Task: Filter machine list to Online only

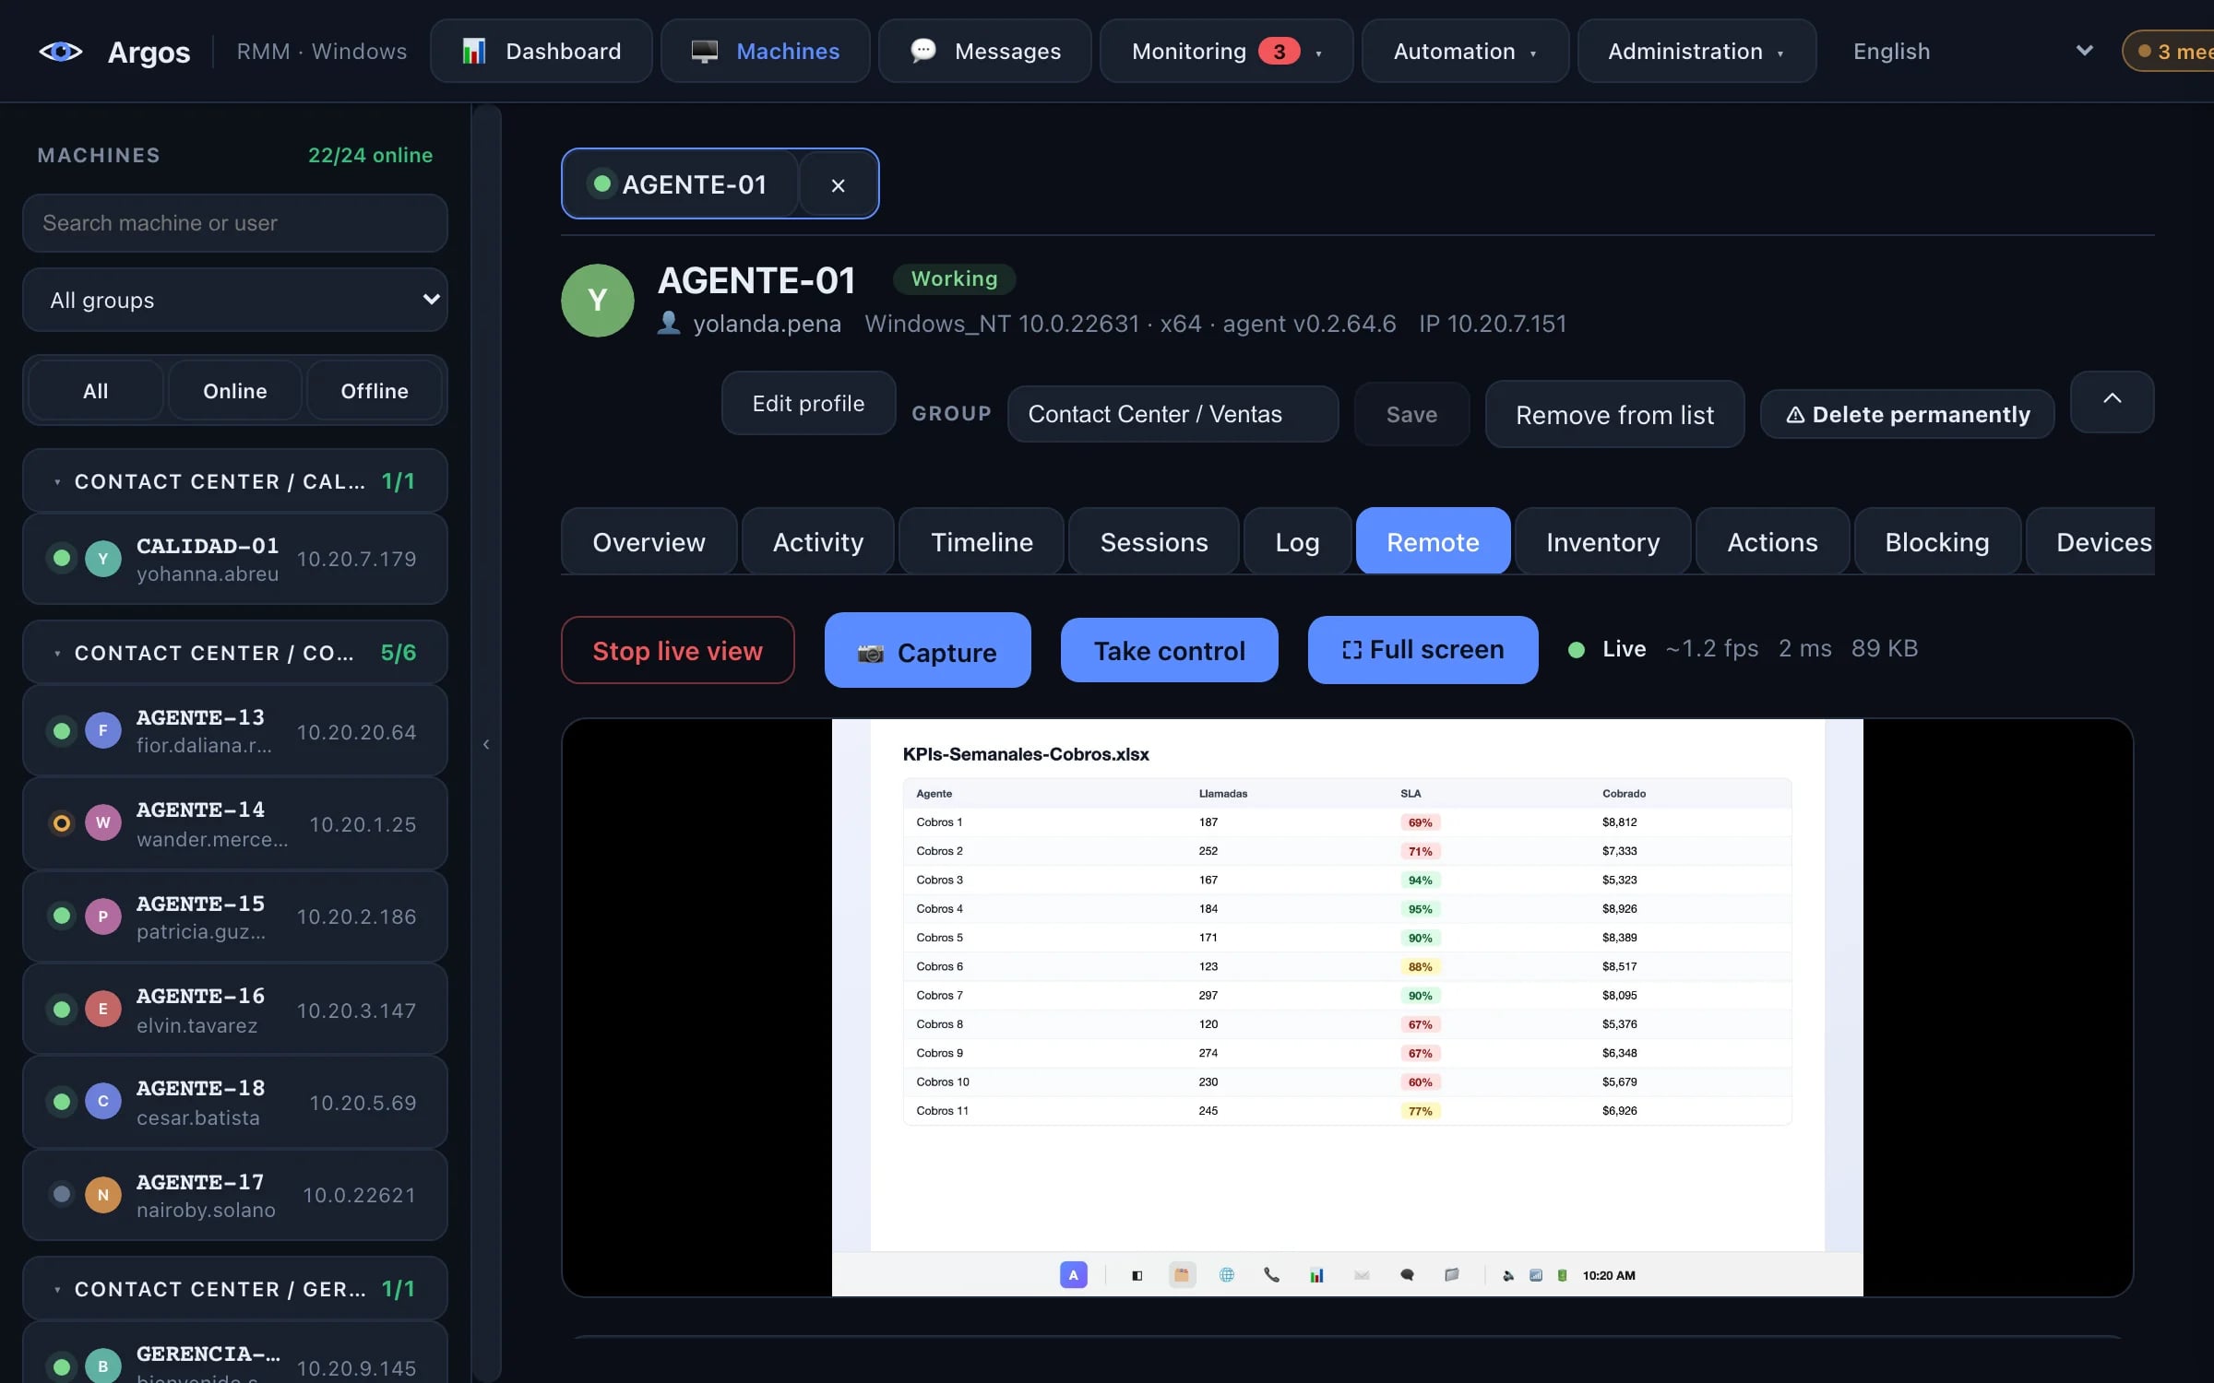Action: pyautogui.click(x=234, y=391)
